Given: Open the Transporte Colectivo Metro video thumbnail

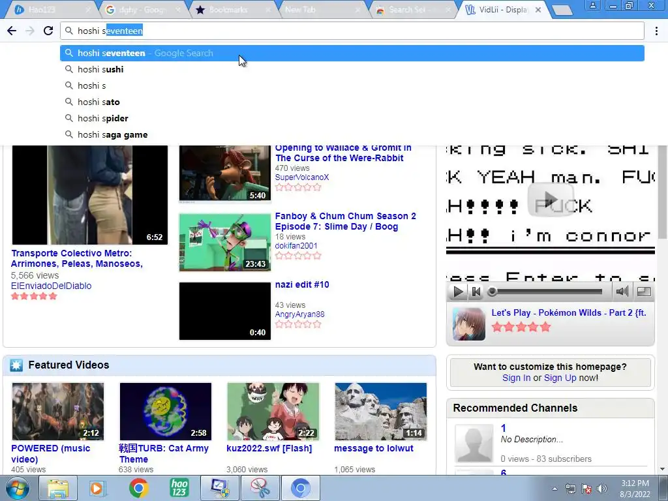Looking at the screenshot, I should (89, 194).
